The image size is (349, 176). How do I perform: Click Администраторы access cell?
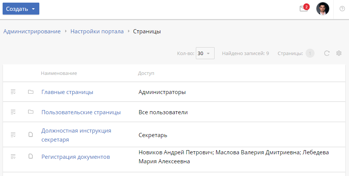point(162,92)
